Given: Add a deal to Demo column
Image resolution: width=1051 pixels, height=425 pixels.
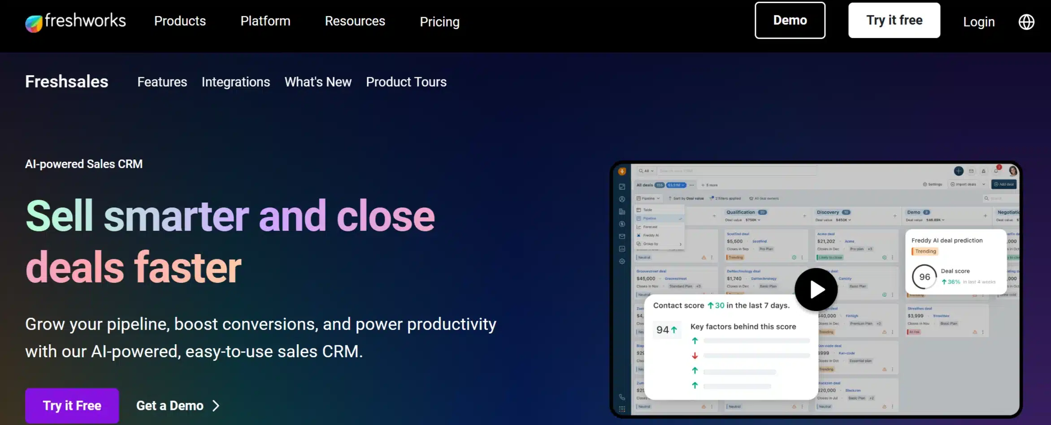Looking at the screenshot, I should pyautogui.click(x=985, y=216).
